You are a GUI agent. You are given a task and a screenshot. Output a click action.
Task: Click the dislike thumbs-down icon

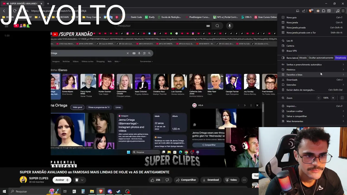pyautogui.click(x=167, y=180)
